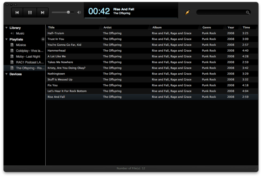Viewport: 262px width, 177px height.
Task: Select the song Stuff Is Messed Up
Action: (x=60, y=79)
